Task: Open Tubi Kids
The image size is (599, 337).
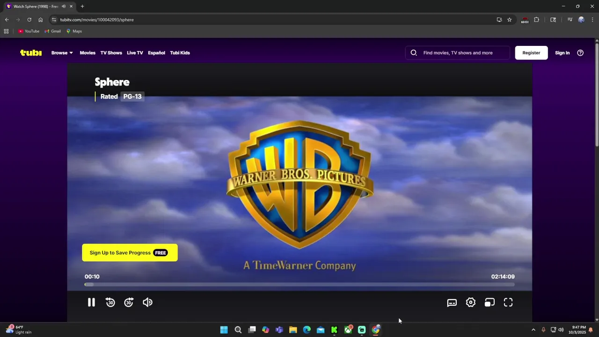Action: (180, 53)
